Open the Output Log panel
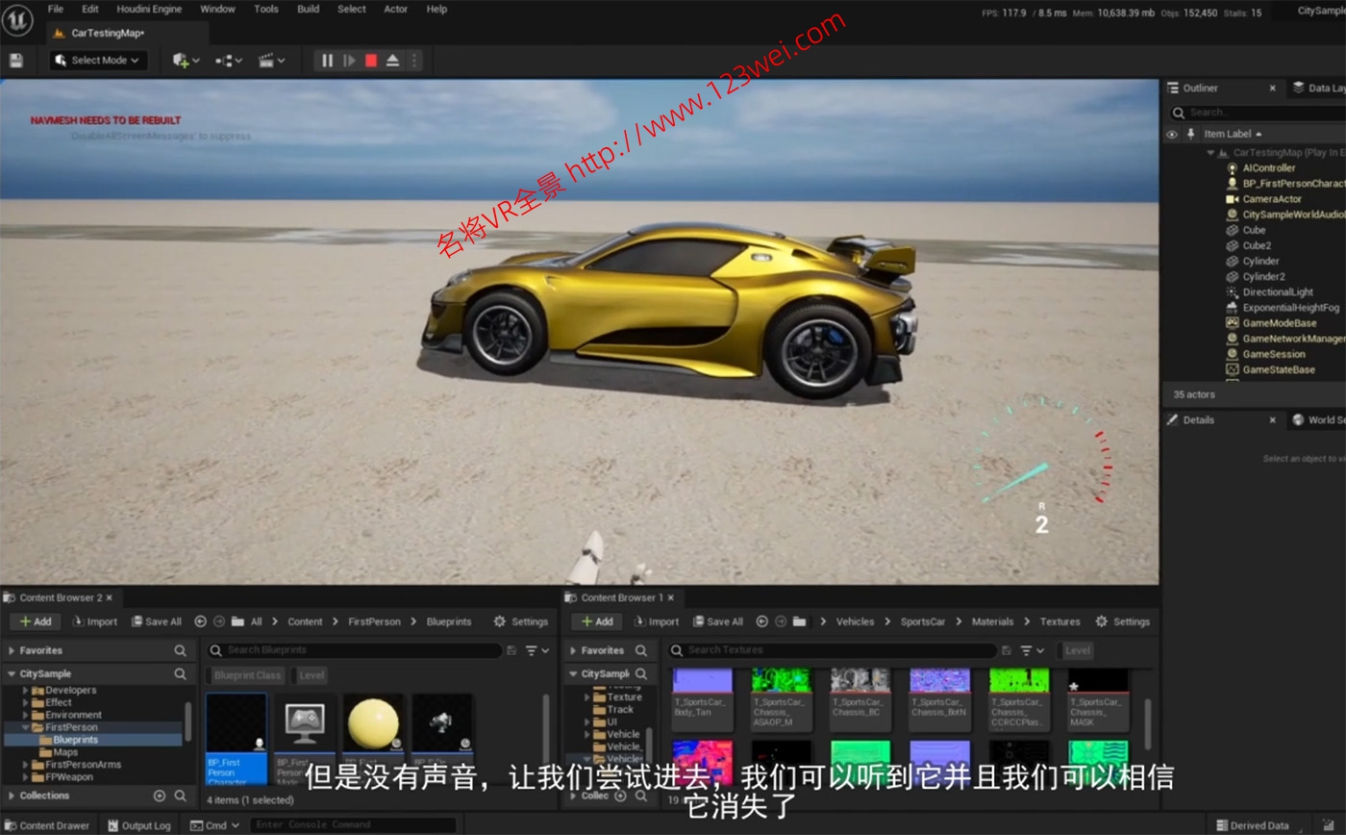The image size is (1346, 835). [139, 825]
